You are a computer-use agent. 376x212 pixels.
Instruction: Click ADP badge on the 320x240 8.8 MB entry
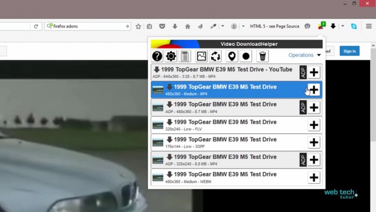click(303, 160)
